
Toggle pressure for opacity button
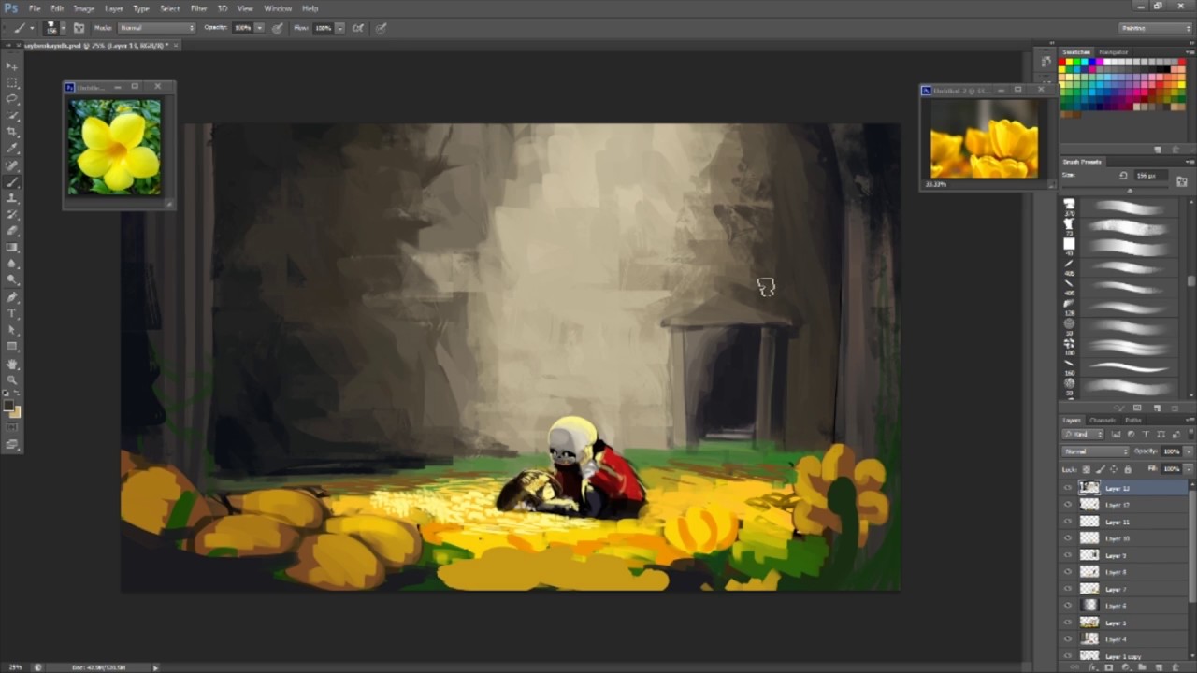[278, 28]
